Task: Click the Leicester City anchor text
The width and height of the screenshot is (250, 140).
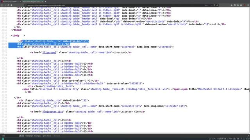Action: tap(130, 112)
